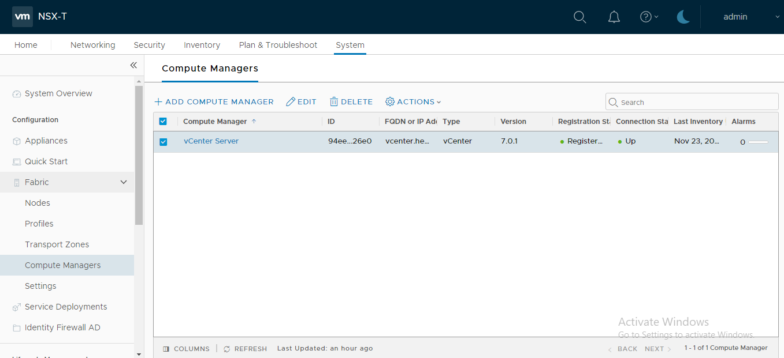Click the Back pagination button
Viewport: 784px width, 358px height.
click(622, 349)
